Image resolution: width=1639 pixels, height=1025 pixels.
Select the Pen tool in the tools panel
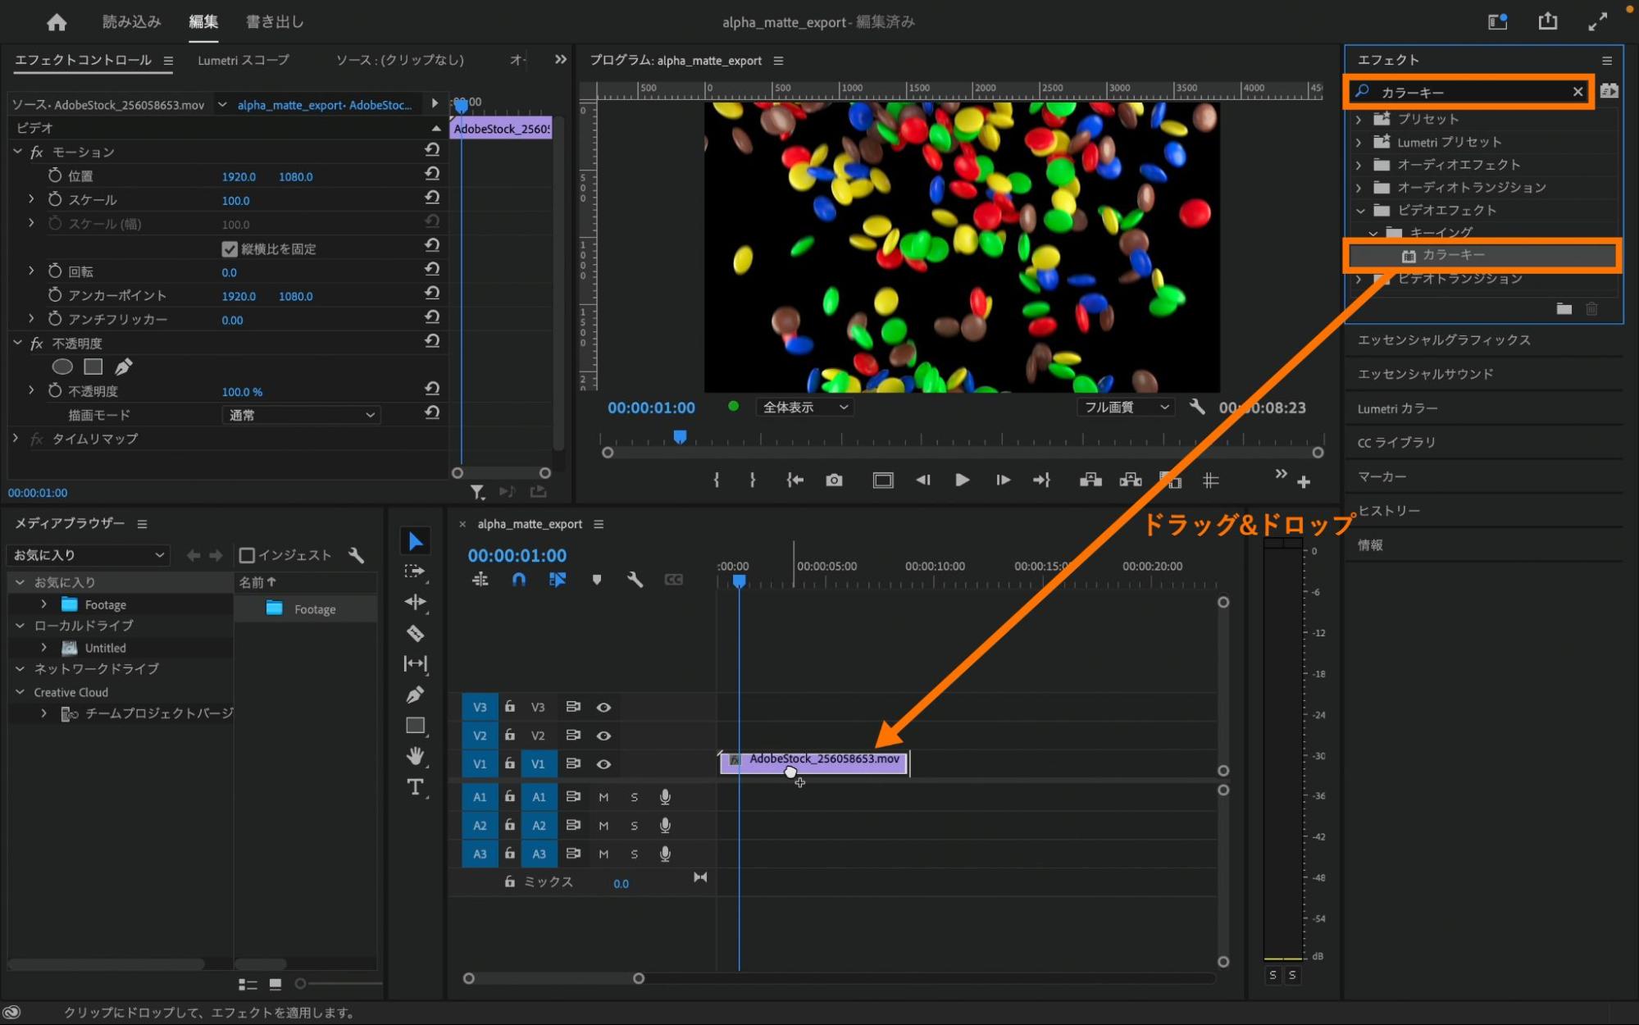tap(415, 695)
